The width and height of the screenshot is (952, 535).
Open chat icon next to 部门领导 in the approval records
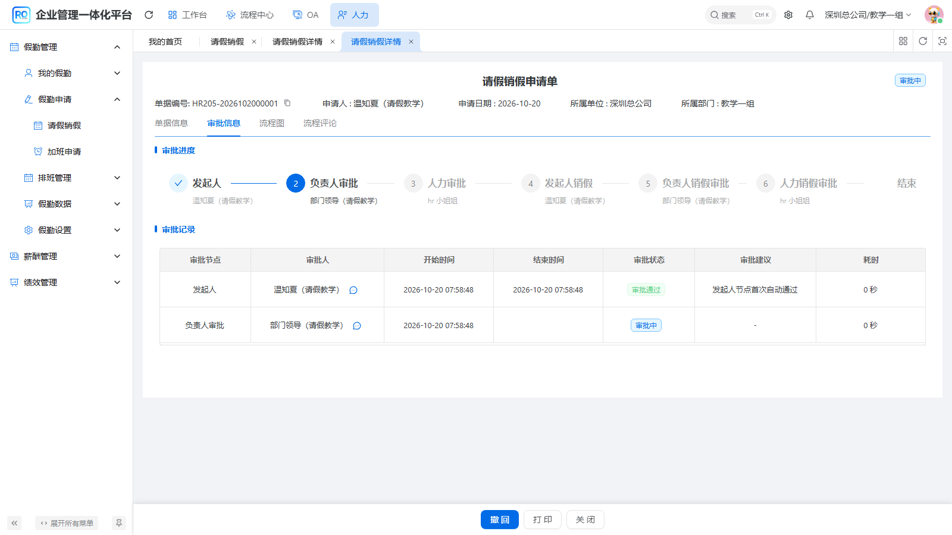tap(357, 326)
